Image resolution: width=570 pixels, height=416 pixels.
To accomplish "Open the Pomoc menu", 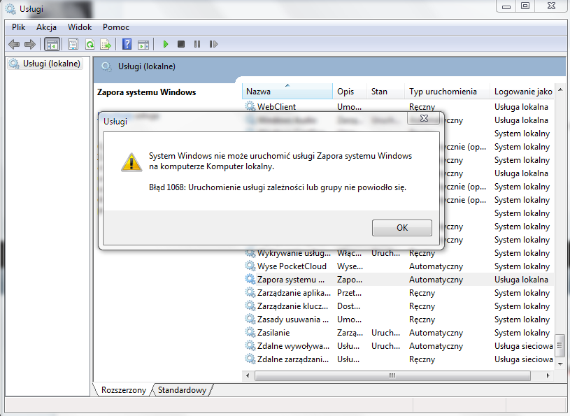I will pyautogui.click(x=116, y=27).
